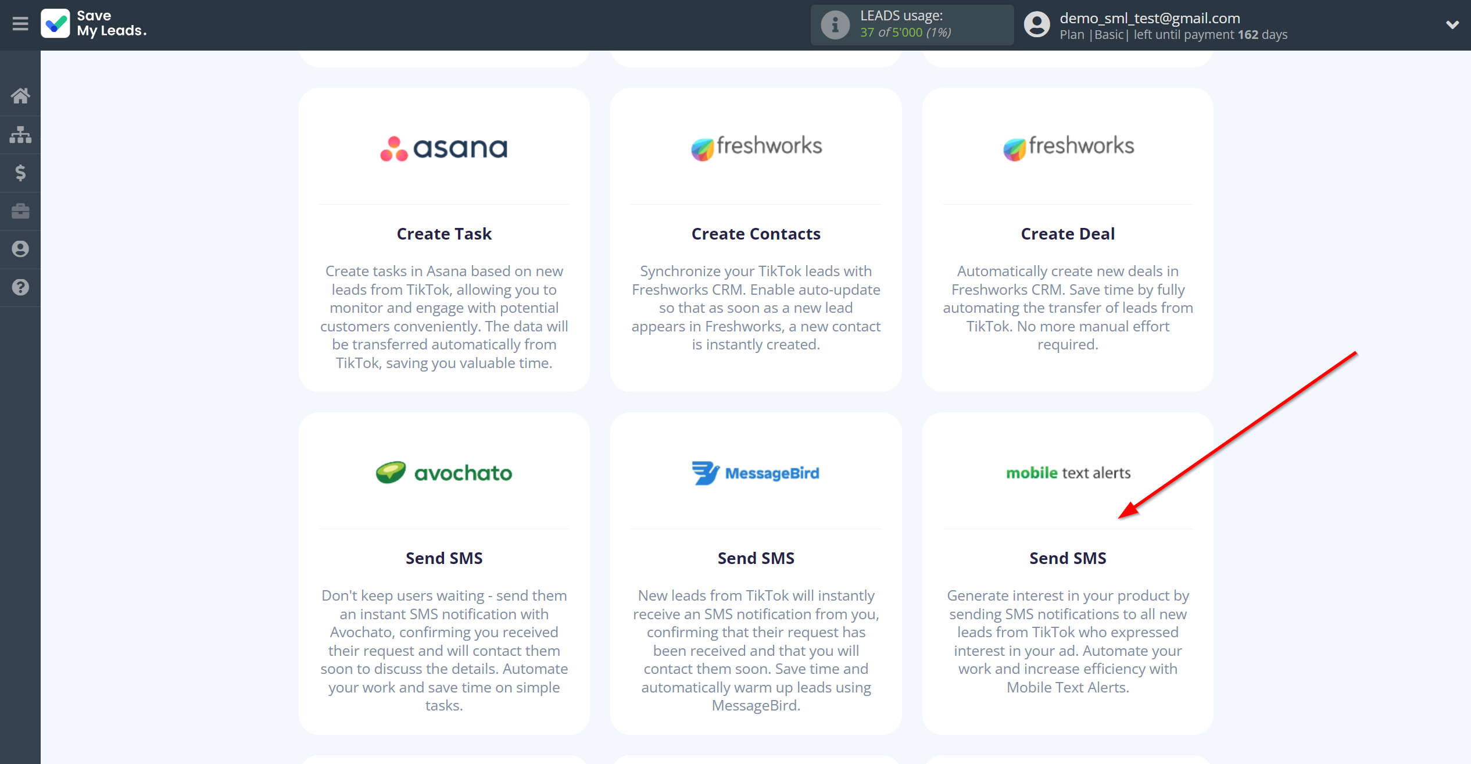Select the Freshworks logo above Create Deal
The height and width of the screenshot is (764, 1471).
pos(1068,147)
